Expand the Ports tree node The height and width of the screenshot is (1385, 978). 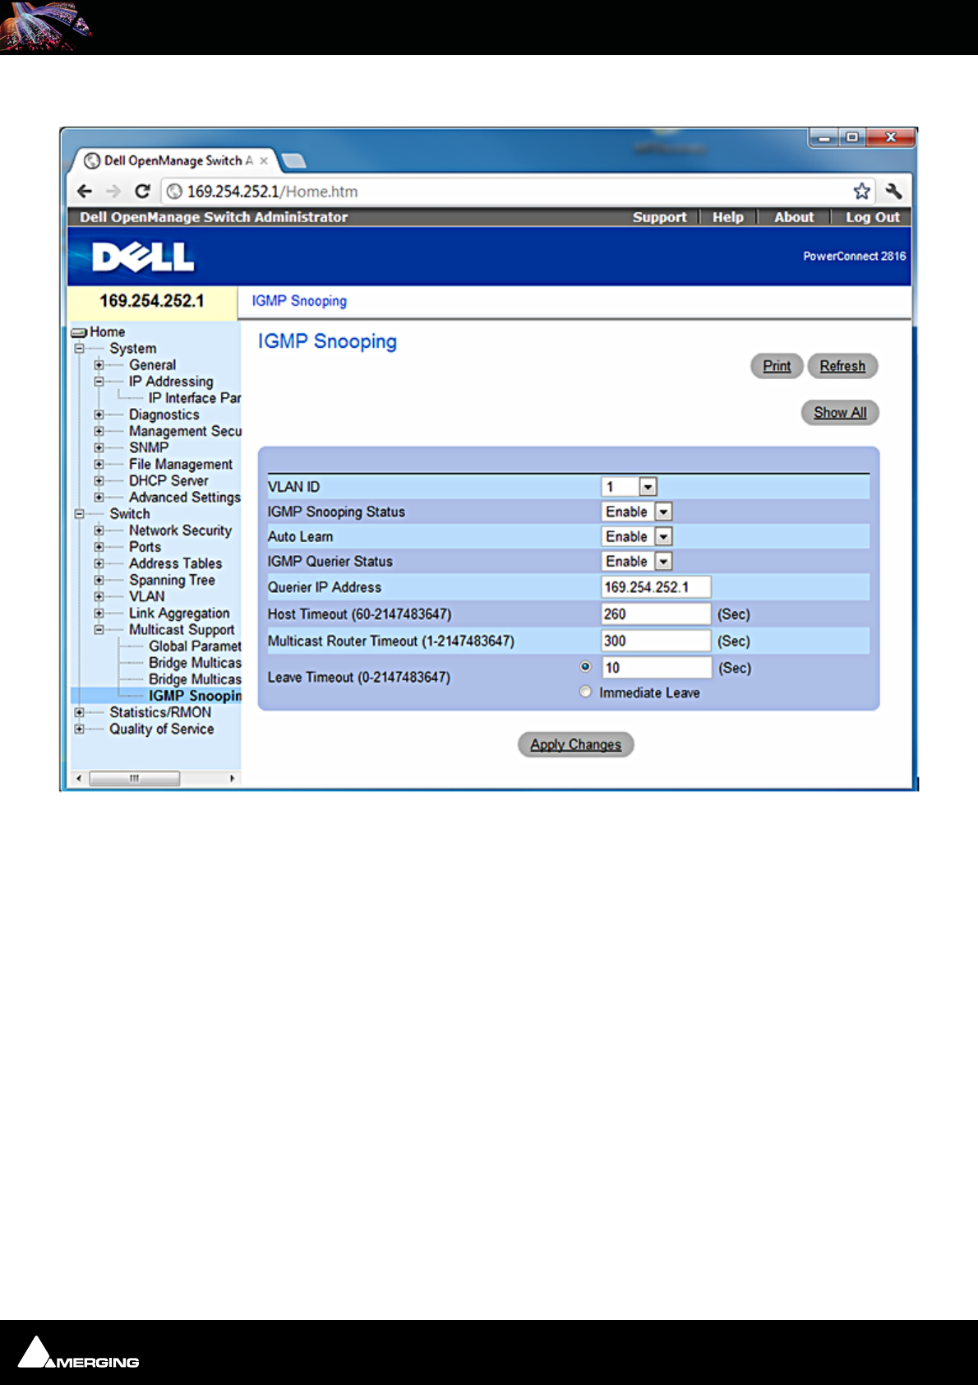[99, 547]
